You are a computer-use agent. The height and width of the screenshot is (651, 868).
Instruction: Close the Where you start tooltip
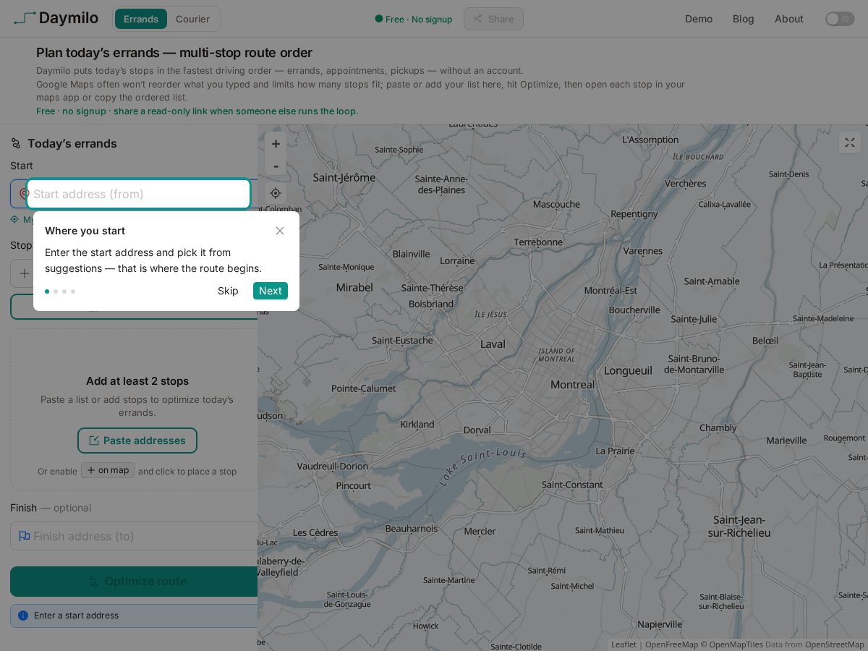click(x=280, y=231)
